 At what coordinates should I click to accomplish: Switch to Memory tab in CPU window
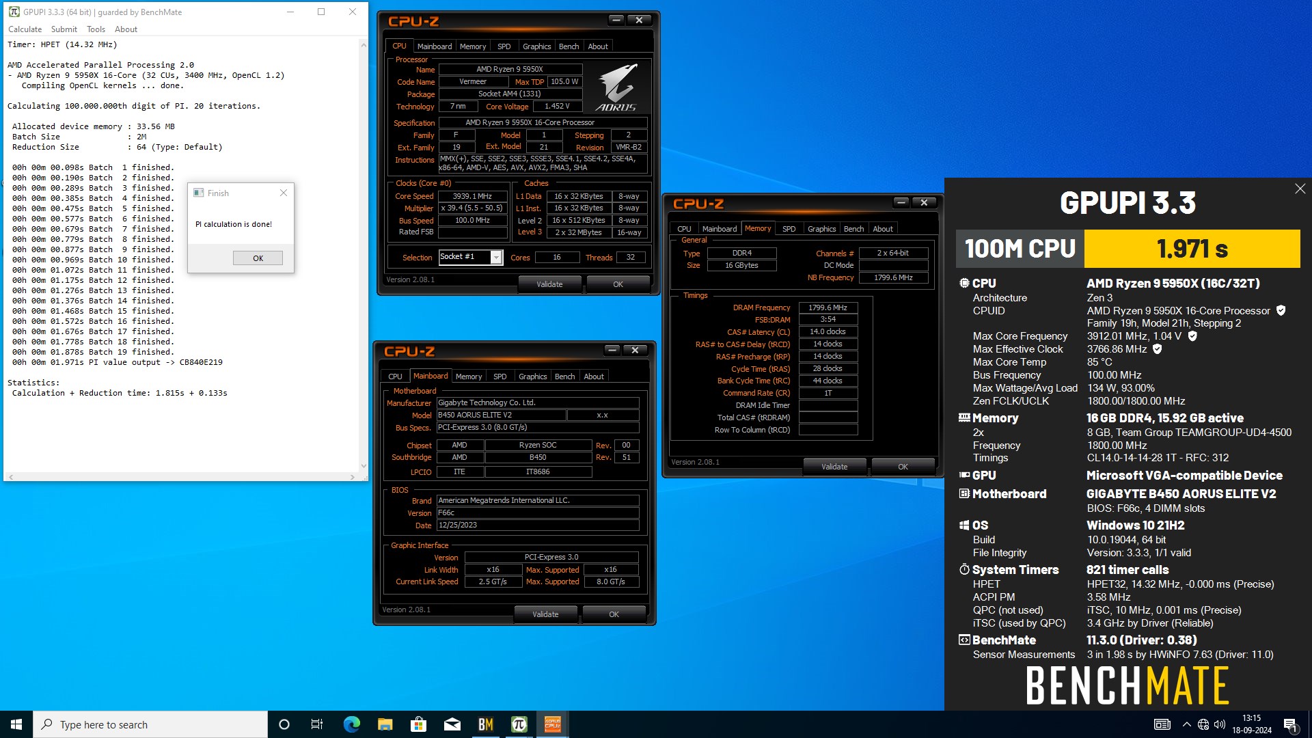473,46
